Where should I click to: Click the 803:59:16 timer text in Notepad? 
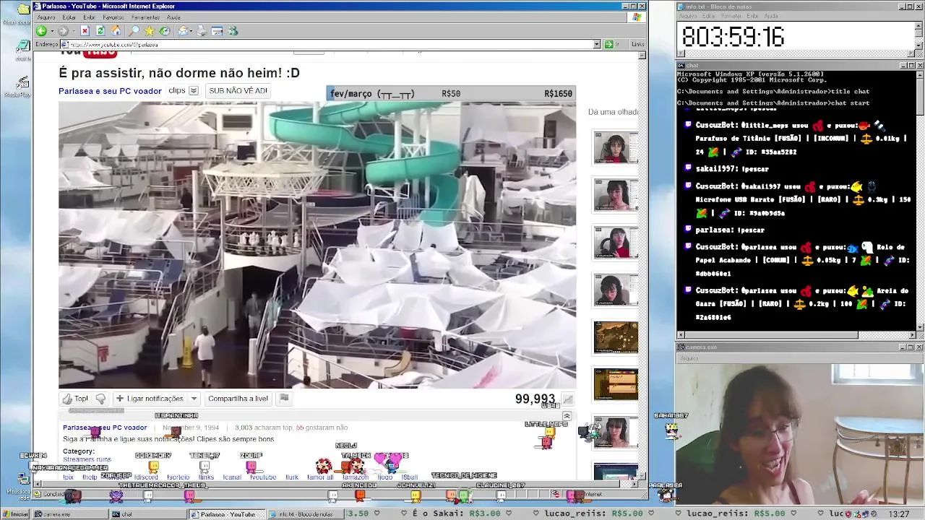(733, 37)
